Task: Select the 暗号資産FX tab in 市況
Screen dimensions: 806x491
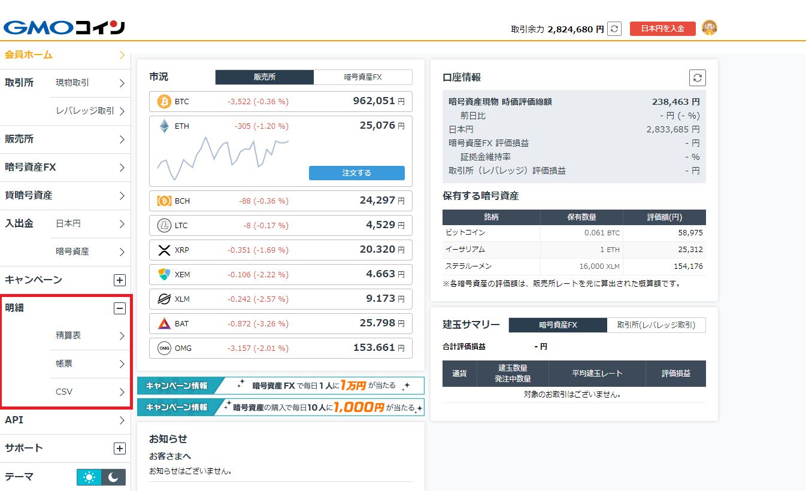Action: (x=363, y=77)
